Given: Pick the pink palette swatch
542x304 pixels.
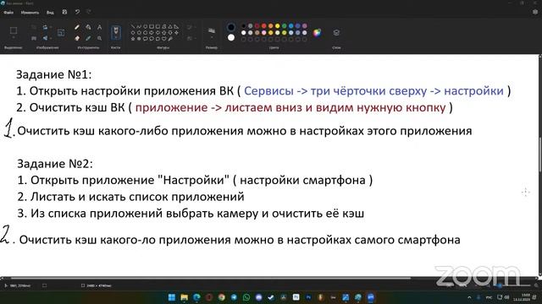Looking at the screenshot, I should (263, 33).
